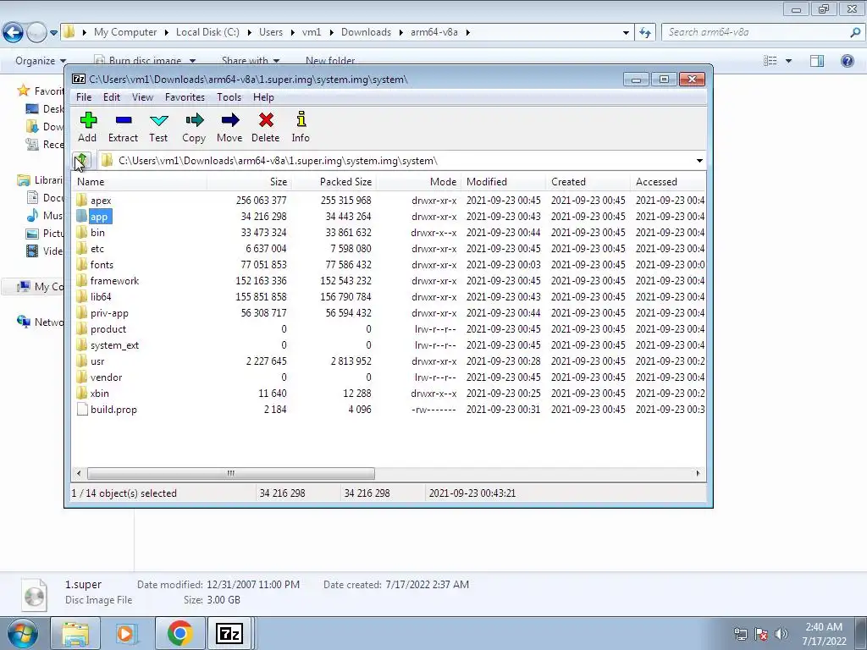
Task: Click the horizontal scrollbar thumb
Action: coord(230,474)
